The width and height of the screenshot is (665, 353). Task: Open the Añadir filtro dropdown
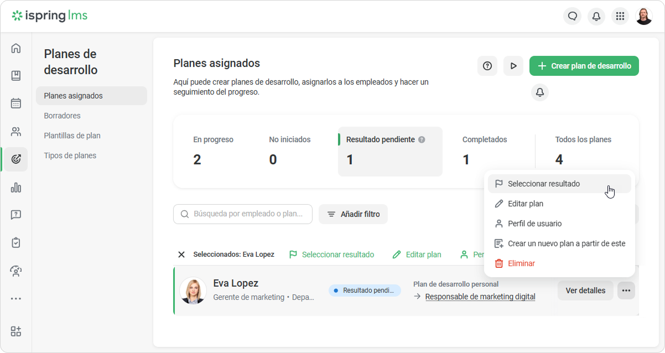click(x=353, y=214)
